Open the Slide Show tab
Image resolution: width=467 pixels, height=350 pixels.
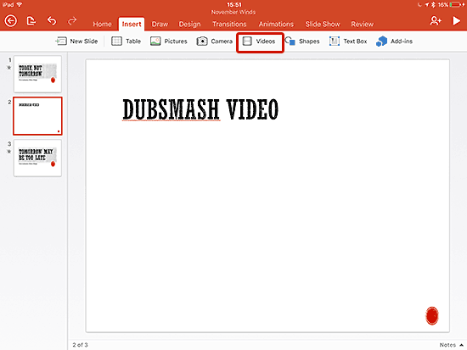click(323, 24)
